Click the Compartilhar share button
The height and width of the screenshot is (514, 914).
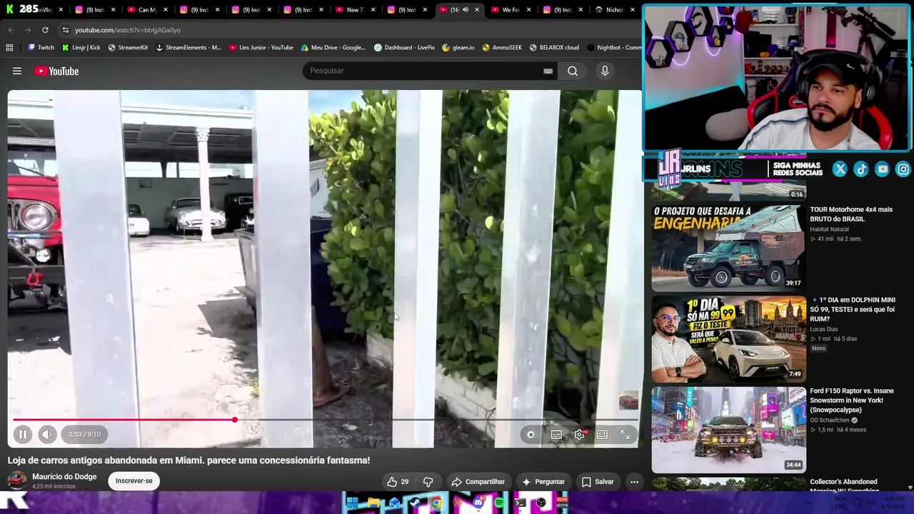(x=478, y=482)
